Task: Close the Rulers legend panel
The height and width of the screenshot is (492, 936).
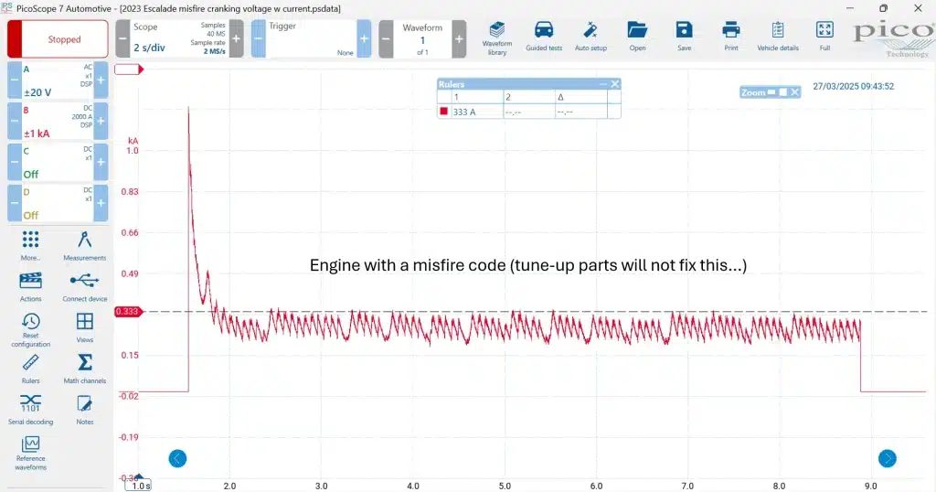Action: click(615, 84)
